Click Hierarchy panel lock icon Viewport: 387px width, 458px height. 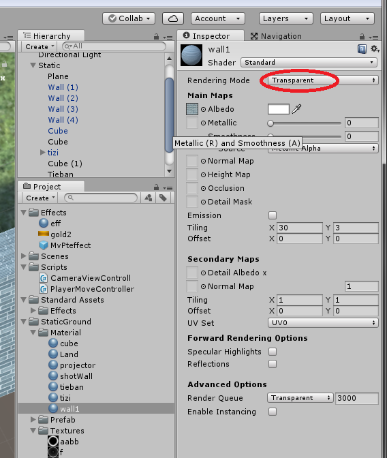(x=156, y=37)
